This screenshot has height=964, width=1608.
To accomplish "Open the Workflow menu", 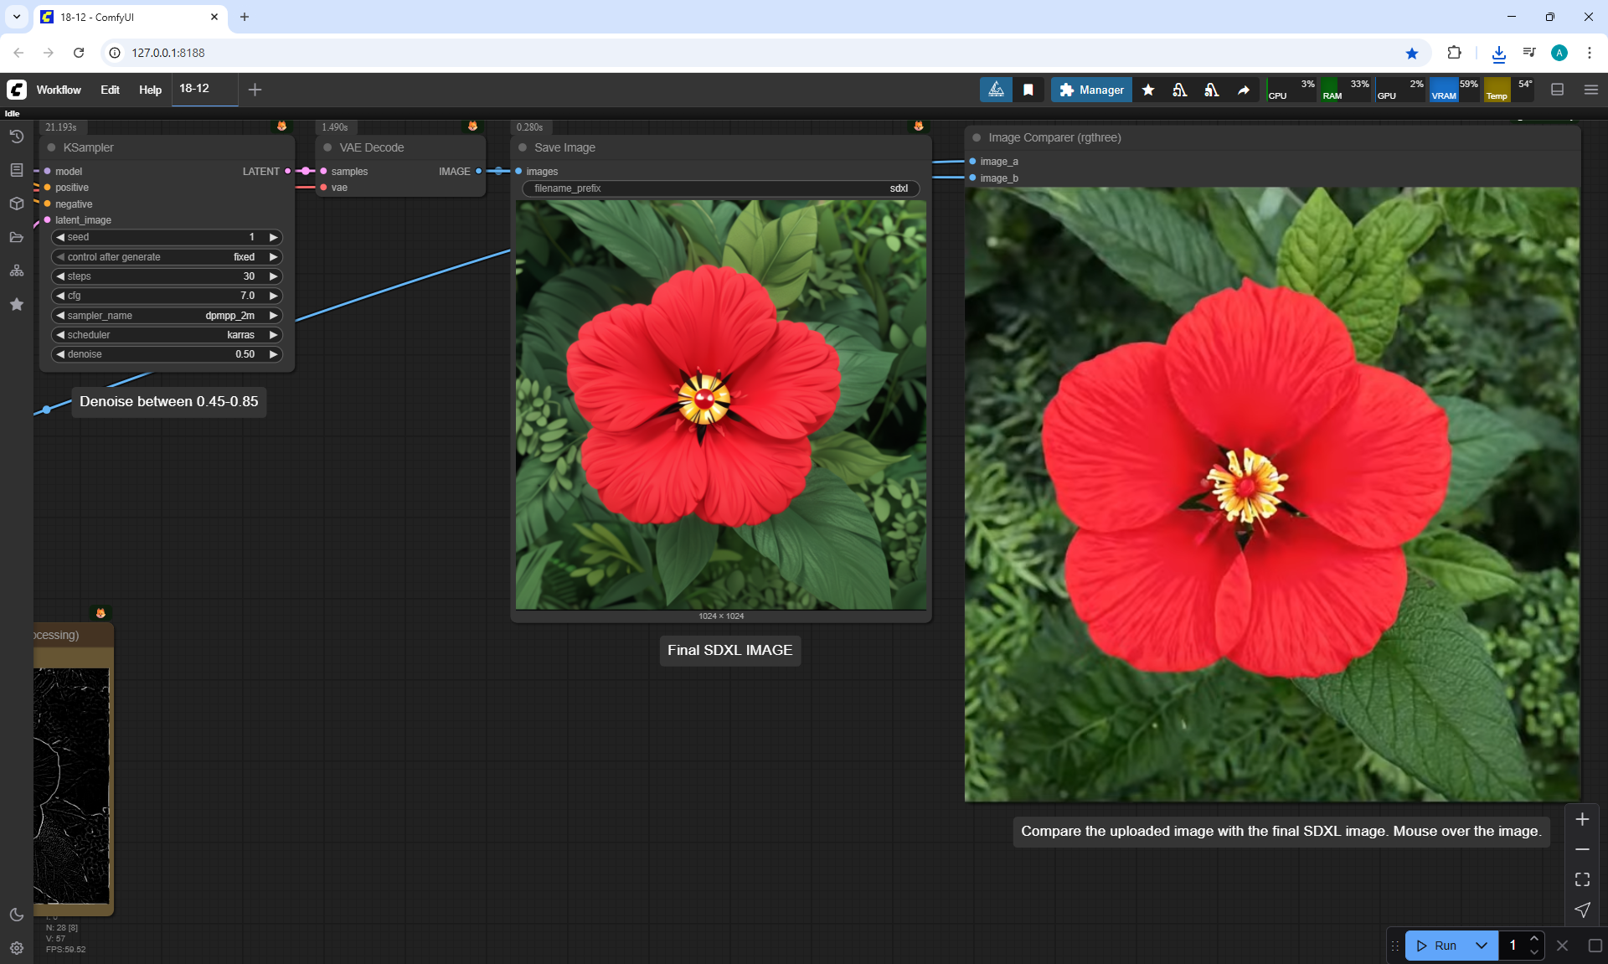I will pos(59,90).
